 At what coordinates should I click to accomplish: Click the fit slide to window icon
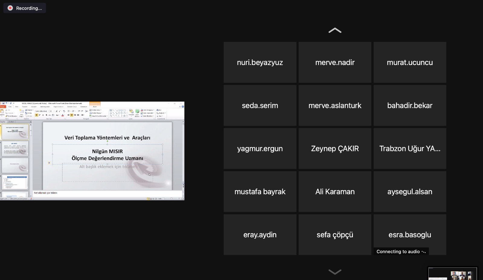point(183,199)
